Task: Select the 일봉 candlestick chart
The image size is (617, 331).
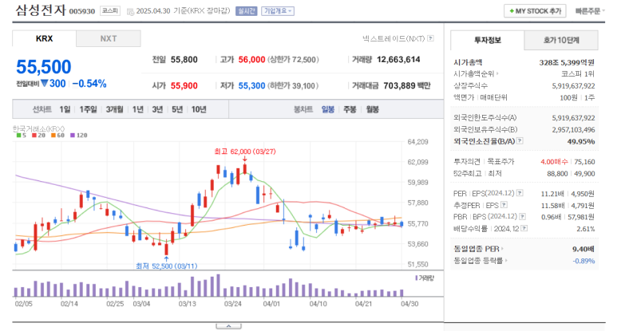Action: coord(328,109)
